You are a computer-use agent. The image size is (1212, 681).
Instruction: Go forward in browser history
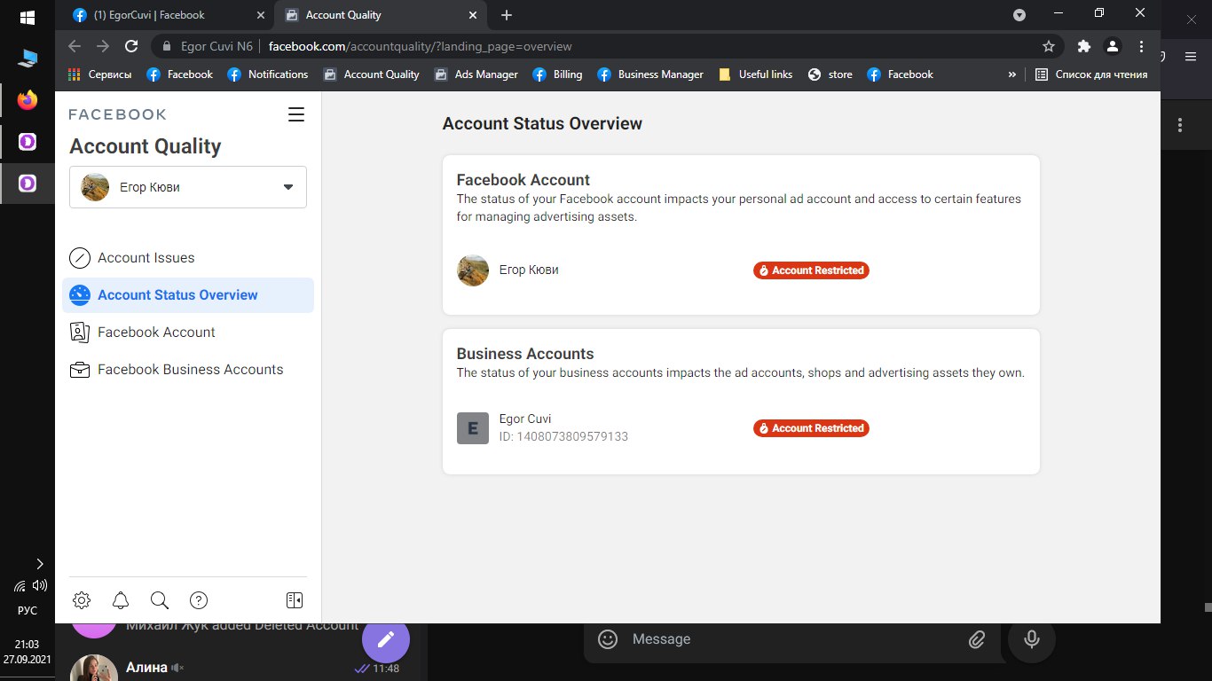103,46
